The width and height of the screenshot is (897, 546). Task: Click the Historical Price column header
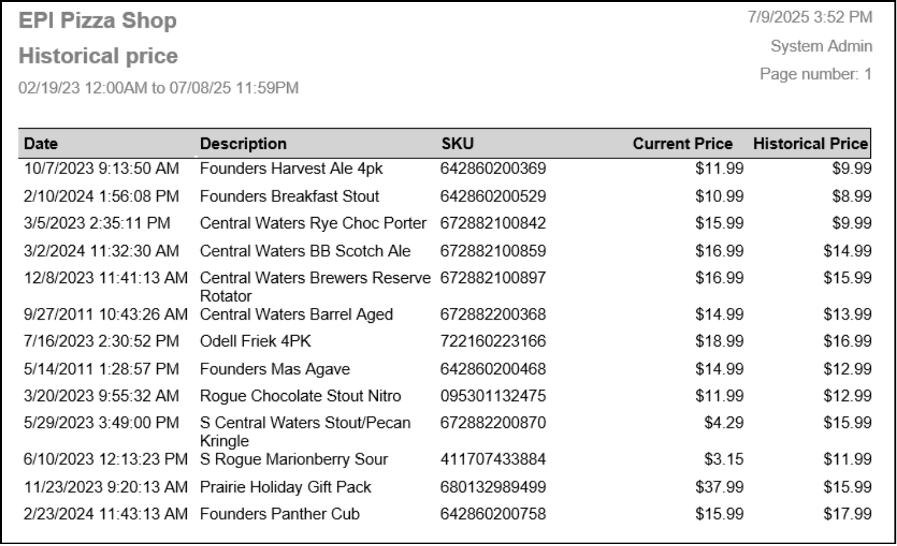pyautogui.click(x=810, y=144)
